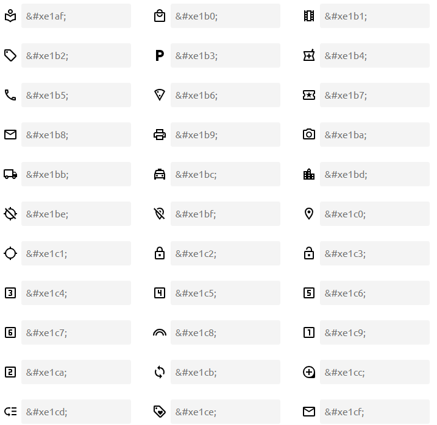Select the code field &#xe1b9;
The width and height of the screenshot is (437, 425).
click(226, 135)
